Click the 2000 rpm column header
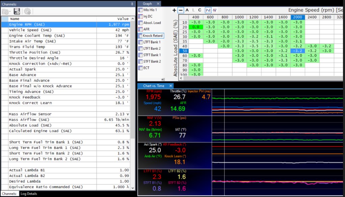The width and height of the screenshot is (345, 197). pos(297,17)
